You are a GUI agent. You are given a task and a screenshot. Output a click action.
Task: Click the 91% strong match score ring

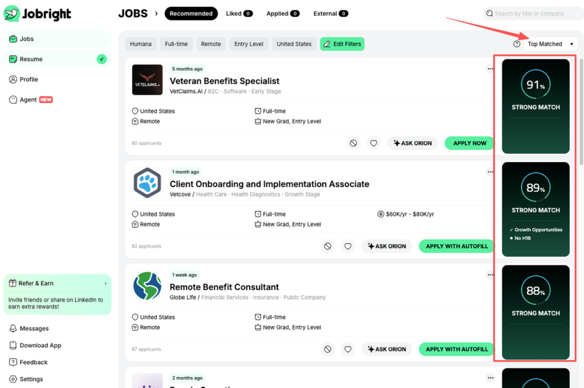(x=536, y=84)
